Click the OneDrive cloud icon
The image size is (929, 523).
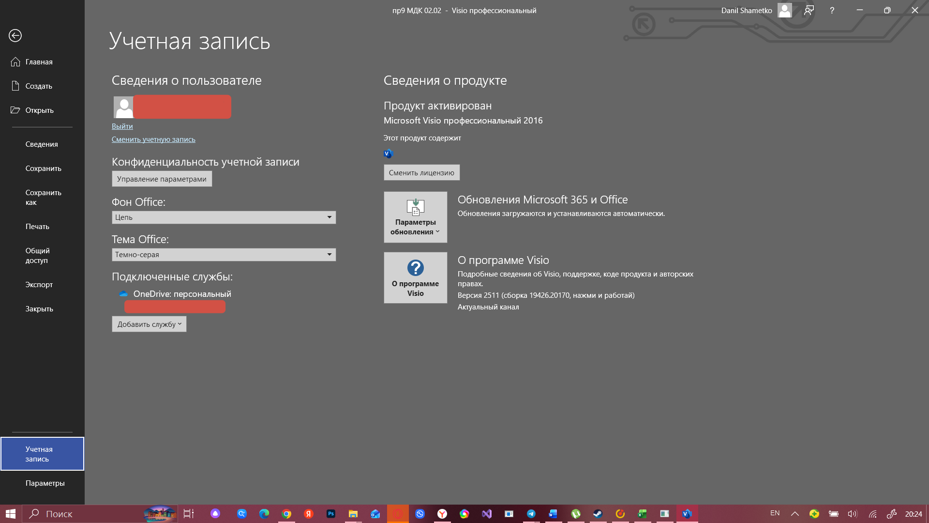click(123, 294)
